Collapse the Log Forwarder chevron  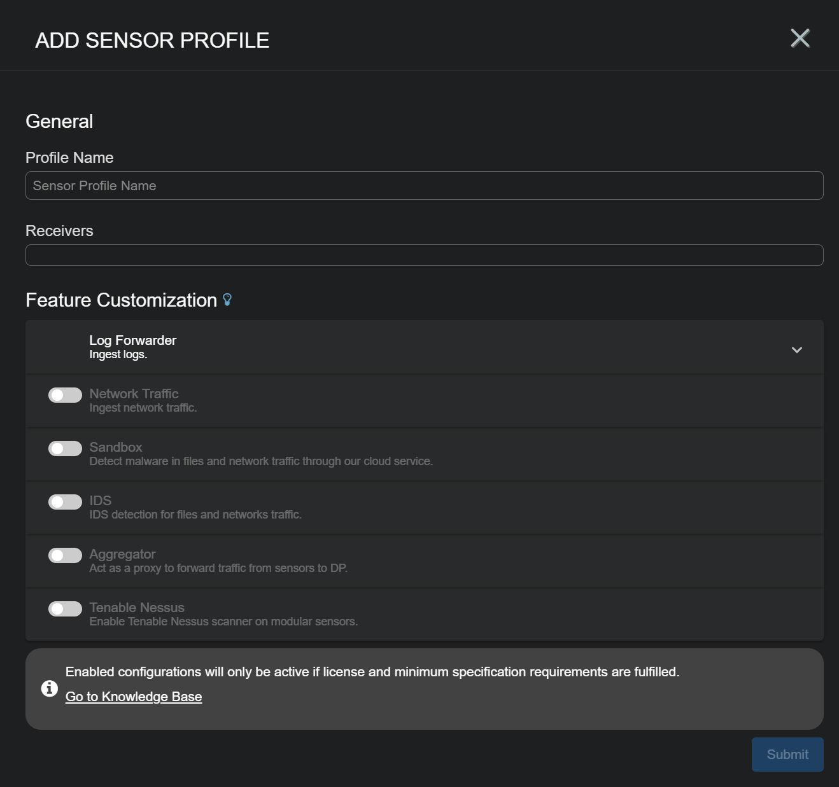coord(796,349)
